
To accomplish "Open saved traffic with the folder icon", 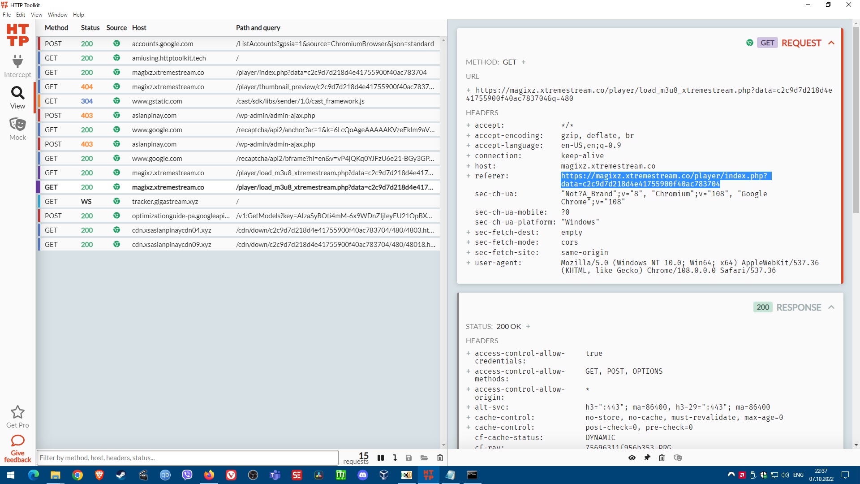I will [424, 458].
